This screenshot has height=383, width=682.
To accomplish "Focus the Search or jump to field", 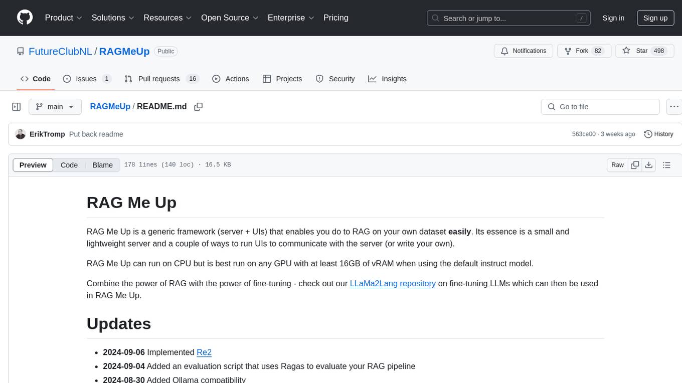I will [509, 18].
